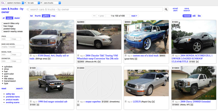The image size is (218, 111).
Task: Click the reset filters link
Action: point(4,88)
